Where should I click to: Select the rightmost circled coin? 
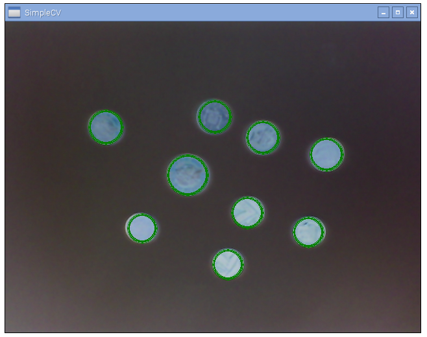click(x=327, y=154)
